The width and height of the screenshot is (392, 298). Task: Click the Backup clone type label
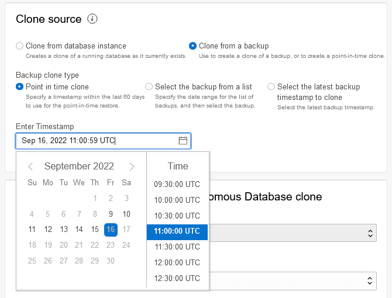[x=47, y=75]
